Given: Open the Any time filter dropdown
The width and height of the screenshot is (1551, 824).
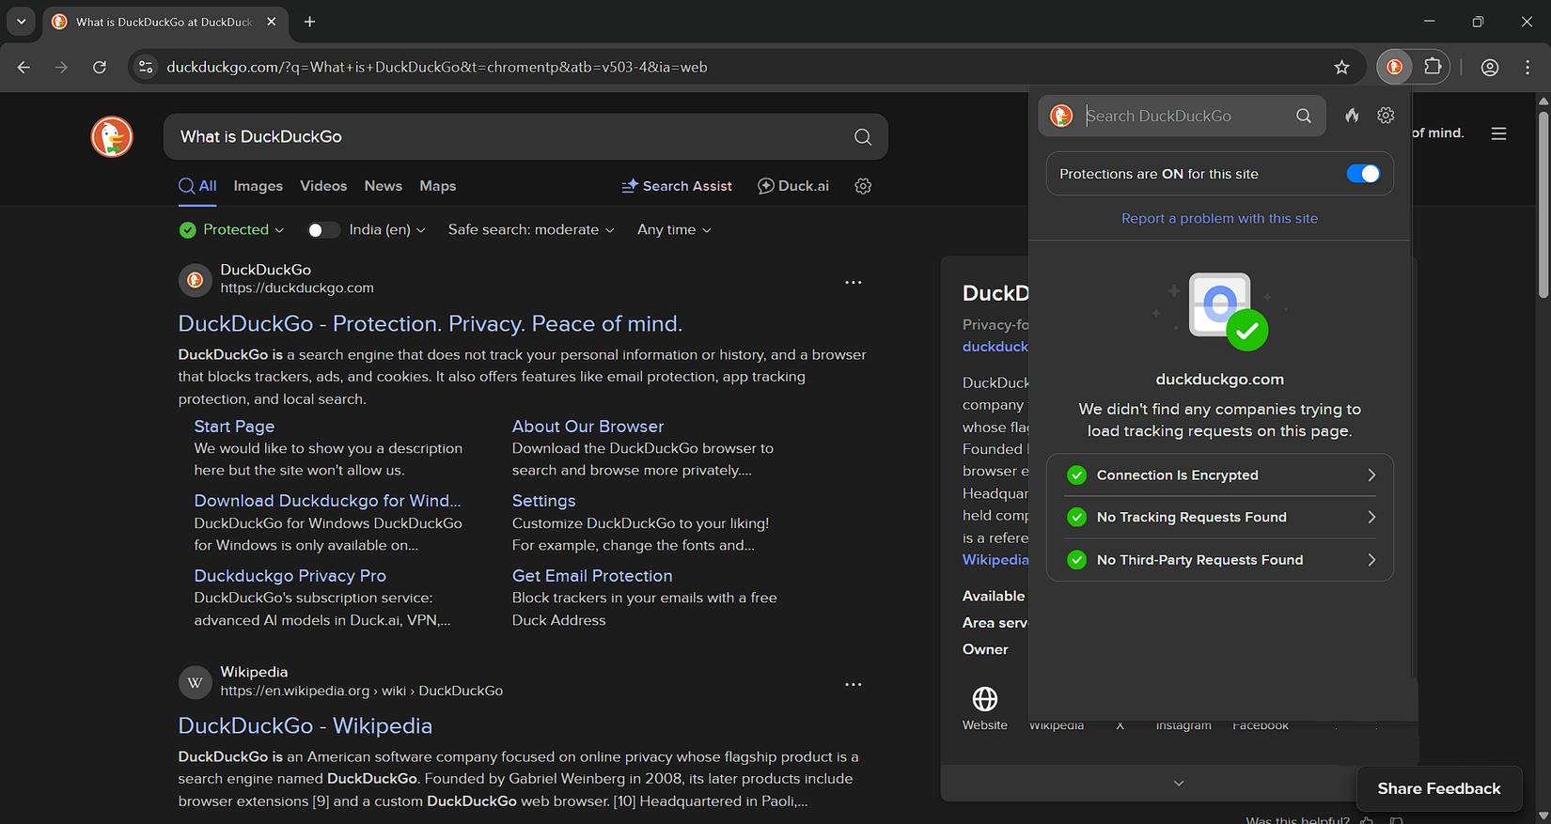Looking at the screenshot, I should [674, 230].
